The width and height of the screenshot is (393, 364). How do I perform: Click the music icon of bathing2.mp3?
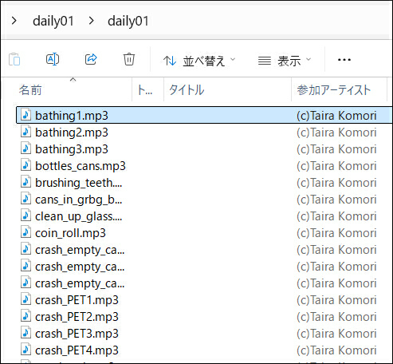pyautogui.click(x=26, y=133)
